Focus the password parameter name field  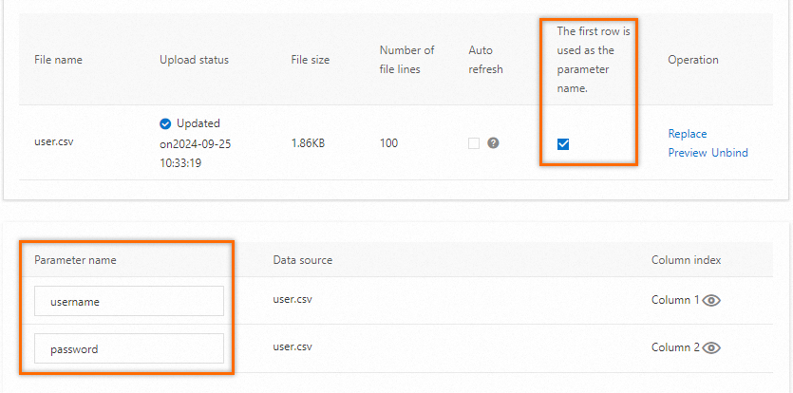[x=129, y=349]
